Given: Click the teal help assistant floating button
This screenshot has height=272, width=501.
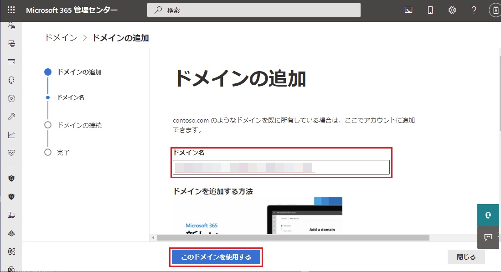Looking at the screenshot, I should coord(489,215).
